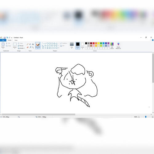Select the Pencil tool
The image size is (154, 154).
click(27, 44)
